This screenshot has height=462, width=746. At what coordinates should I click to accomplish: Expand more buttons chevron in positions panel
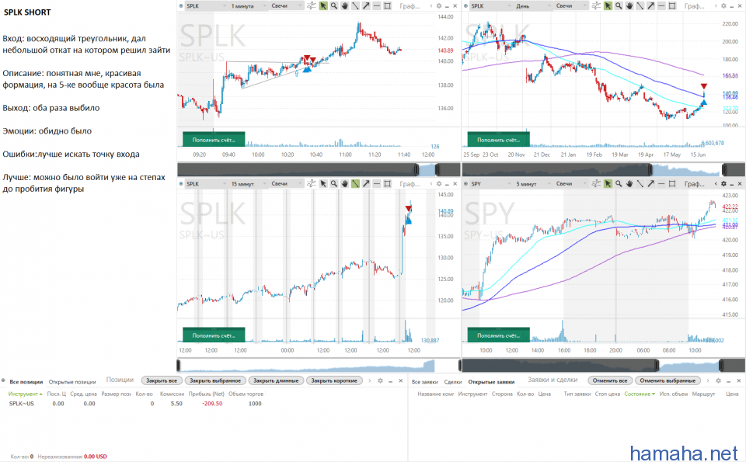370,380
